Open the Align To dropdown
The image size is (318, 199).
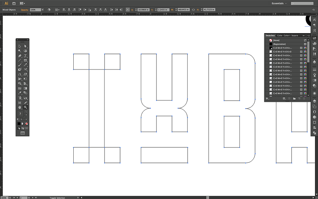tap(57, 10)
